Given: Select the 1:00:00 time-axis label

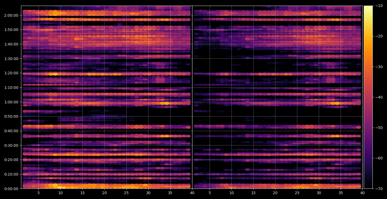Looking at the screenshot, I should point(11,102).
